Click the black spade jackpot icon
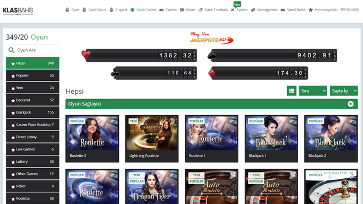363x204 pixels. tap(212, 56)
